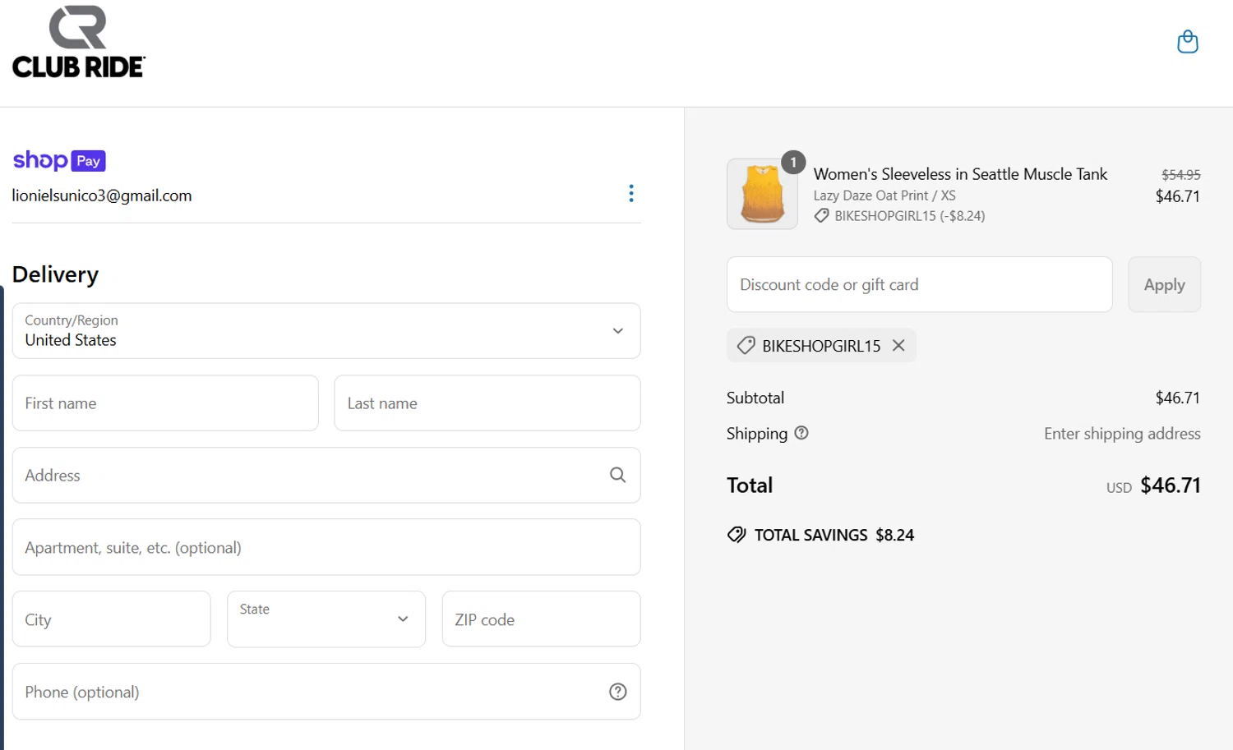1233x750 pixels.
Task: Click the Club Ride logo
Action: point(79,42)
